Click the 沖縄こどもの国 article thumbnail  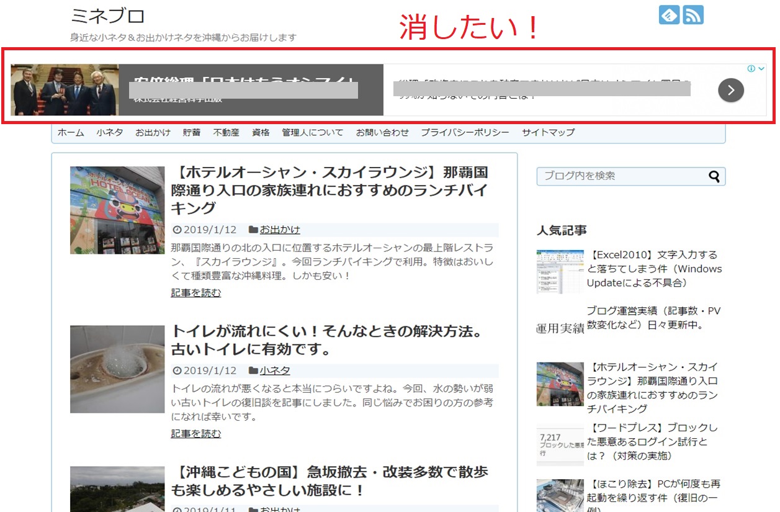[117, 489]
